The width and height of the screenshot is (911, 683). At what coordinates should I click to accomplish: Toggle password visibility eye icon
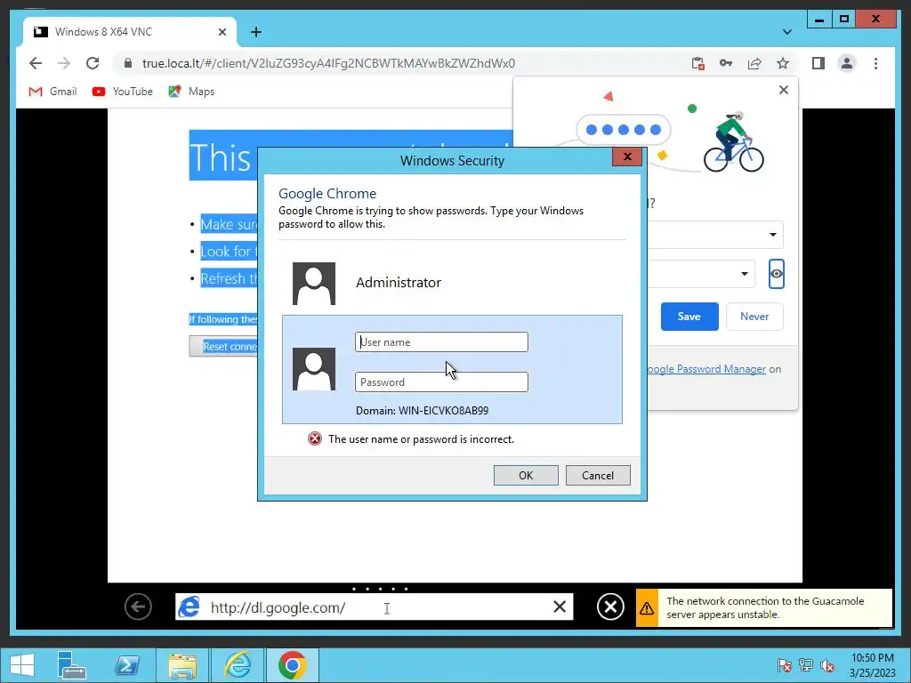pos(776,274)
